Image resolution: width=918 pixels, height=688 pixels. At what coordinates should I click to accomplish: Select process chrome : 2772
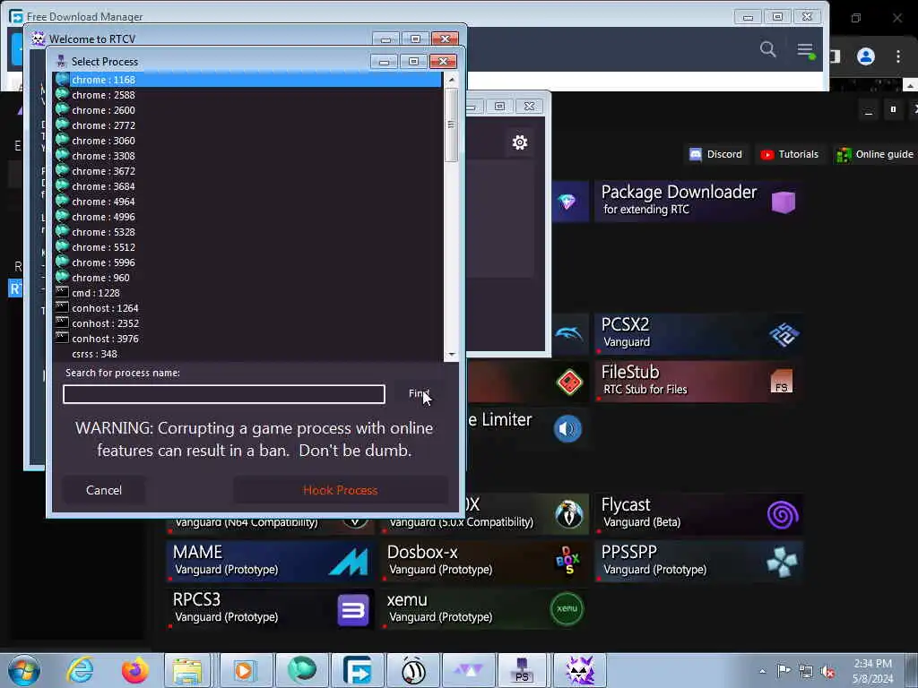click(x=247, y=125)
